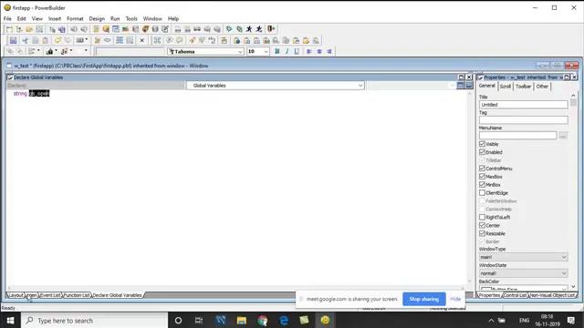Switch to the Non-Visual Object List tab
The image size is (584, 328).
[x=552, y=295]
